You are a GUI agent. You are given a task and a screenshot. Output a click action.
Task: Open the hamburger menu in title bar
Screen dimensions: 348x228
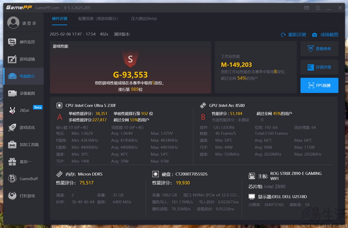(x=318, y=8)
